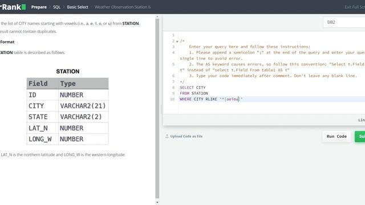Run the code with Run Code button

point(336,137)
